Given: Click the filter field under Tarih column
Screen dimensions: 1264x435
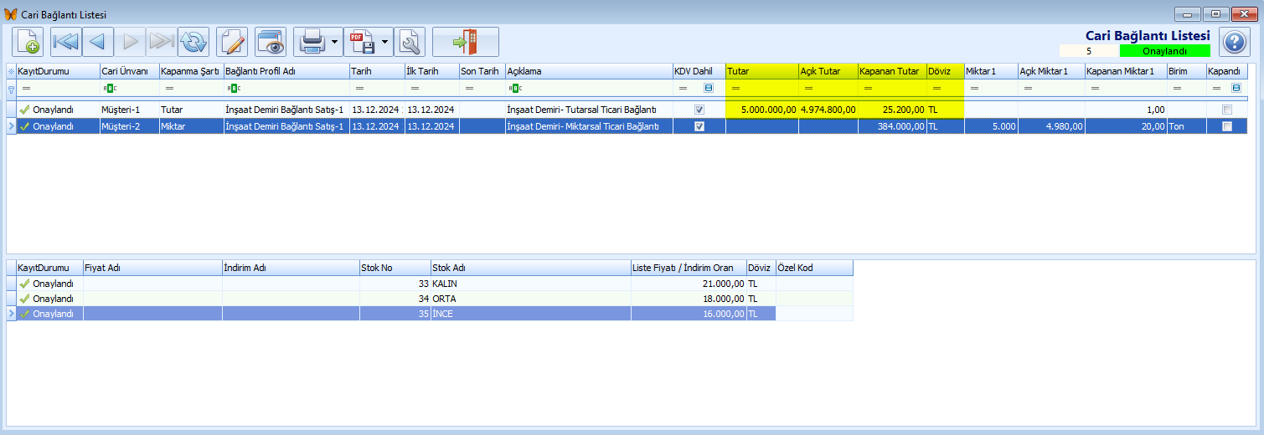Looking at the screenshot, I should point(377,88).
